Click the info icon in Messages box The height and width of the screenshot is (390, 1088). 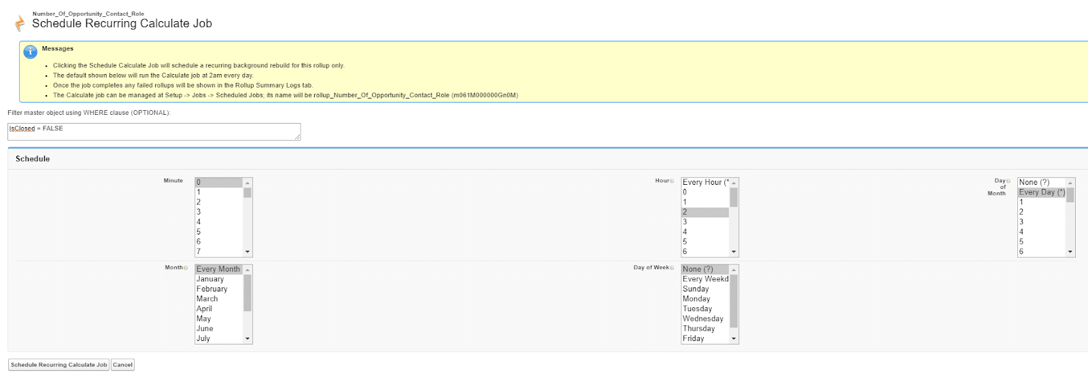(30, 52)
